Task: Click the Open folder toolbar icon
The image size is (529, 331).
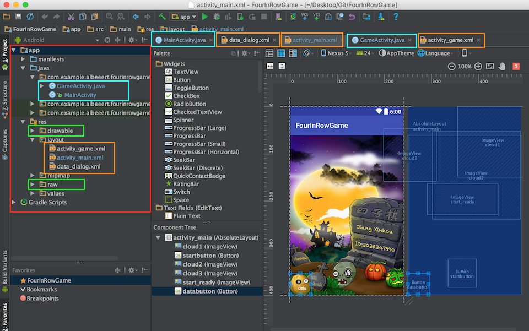Action: pos(7,17)
